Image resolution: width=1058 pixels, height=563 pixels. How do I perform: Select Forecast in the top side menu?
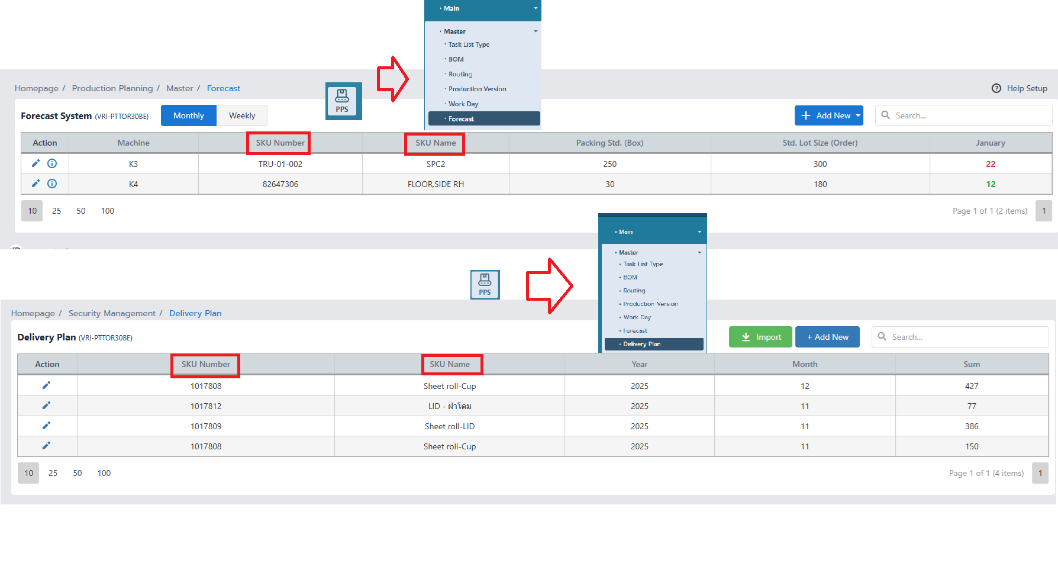[x=462, y=119]
